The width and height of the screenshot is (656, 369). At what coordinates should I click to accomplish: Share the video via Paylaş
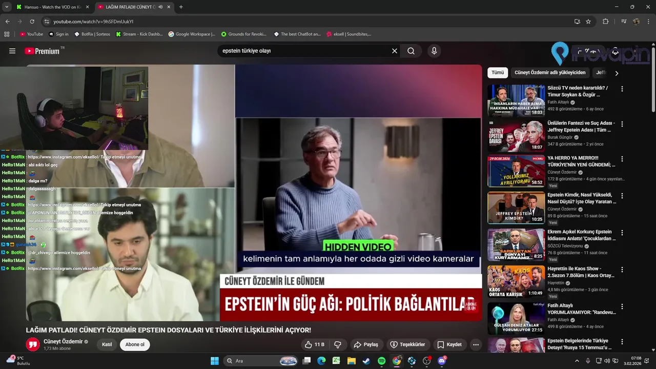(x=366, y=344)
